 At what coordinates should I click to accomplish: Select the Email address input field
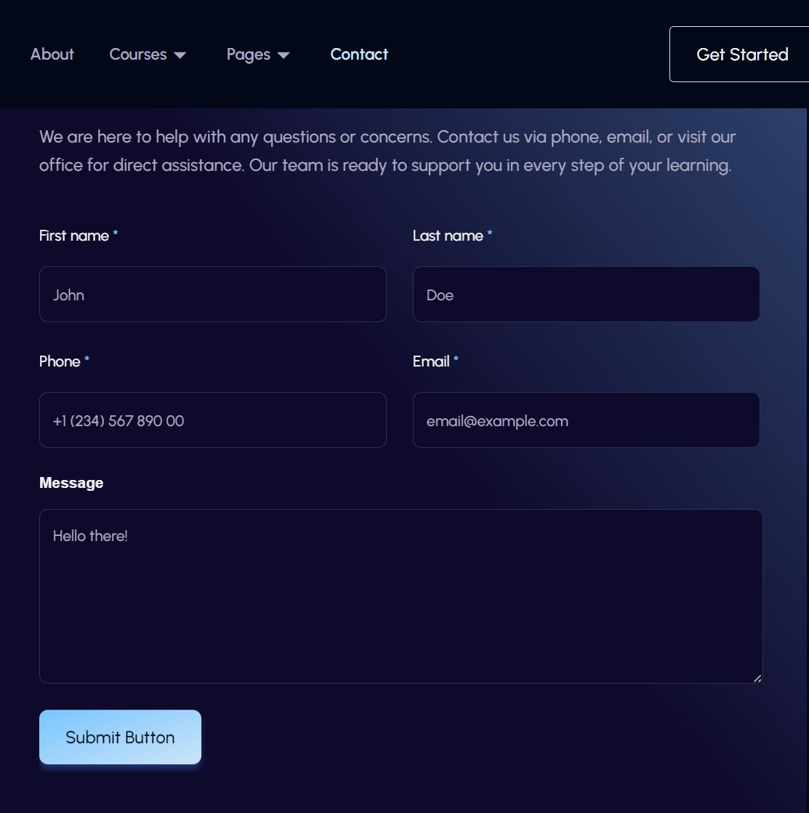(x=586, y=420)
